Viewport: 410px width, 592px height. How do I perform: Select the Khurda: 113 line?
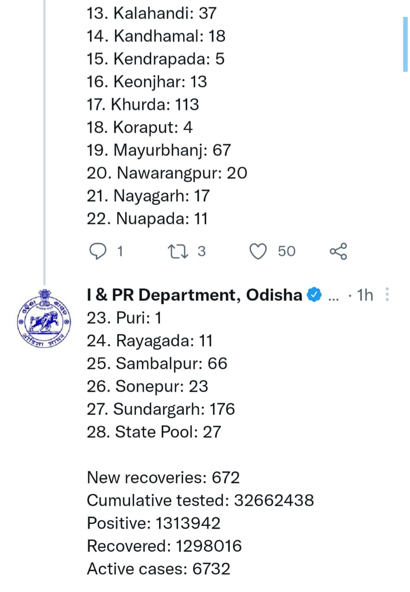pos(143,105)
